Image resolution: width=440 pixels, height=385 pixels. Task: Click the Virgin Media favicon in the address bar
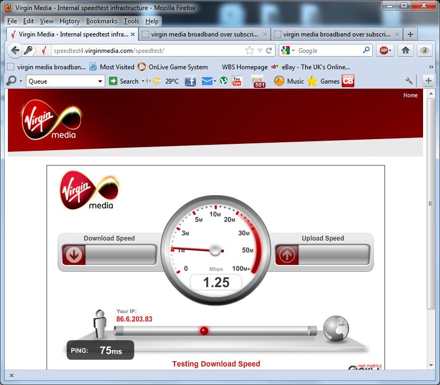(44, 51)
